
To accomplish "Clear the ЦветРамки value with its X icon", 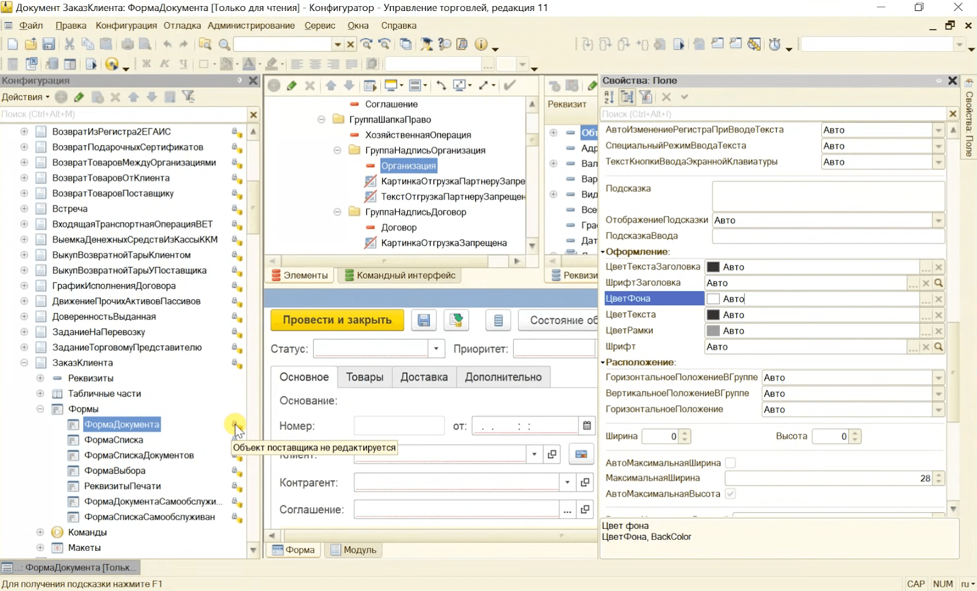I will [939, 331].
